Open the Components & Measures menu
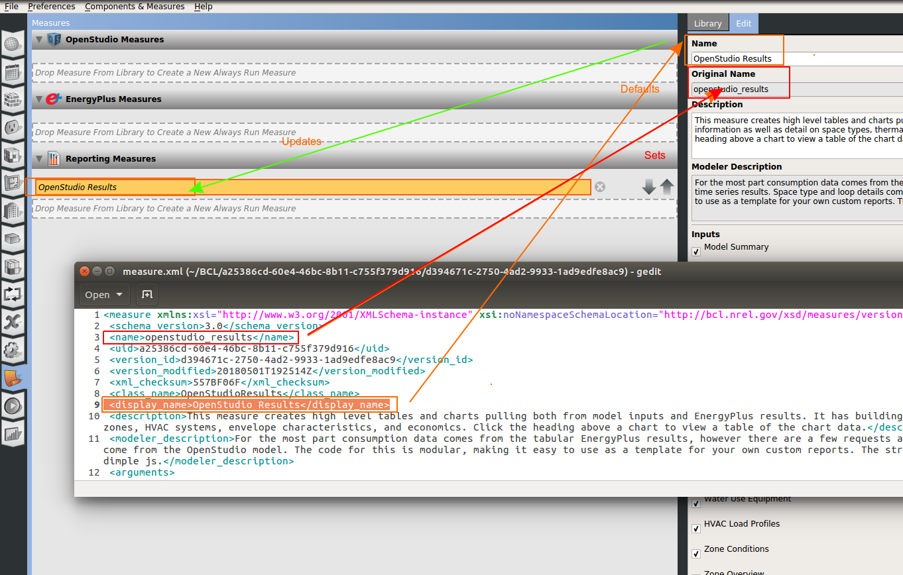The image size is (903, 575). pos(135,6)
